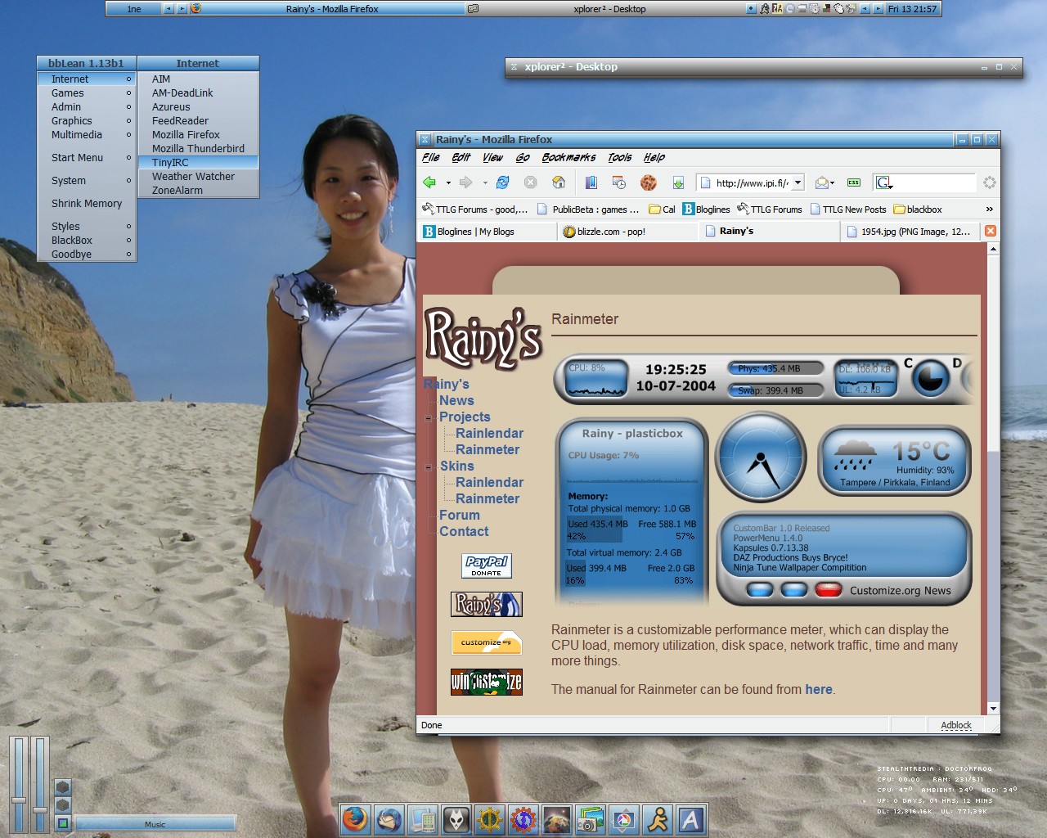Select TinyIRC in the Internet menu
Image resolution: width=1047 pixels, height=838 pixels.
(x=199, y=163)
